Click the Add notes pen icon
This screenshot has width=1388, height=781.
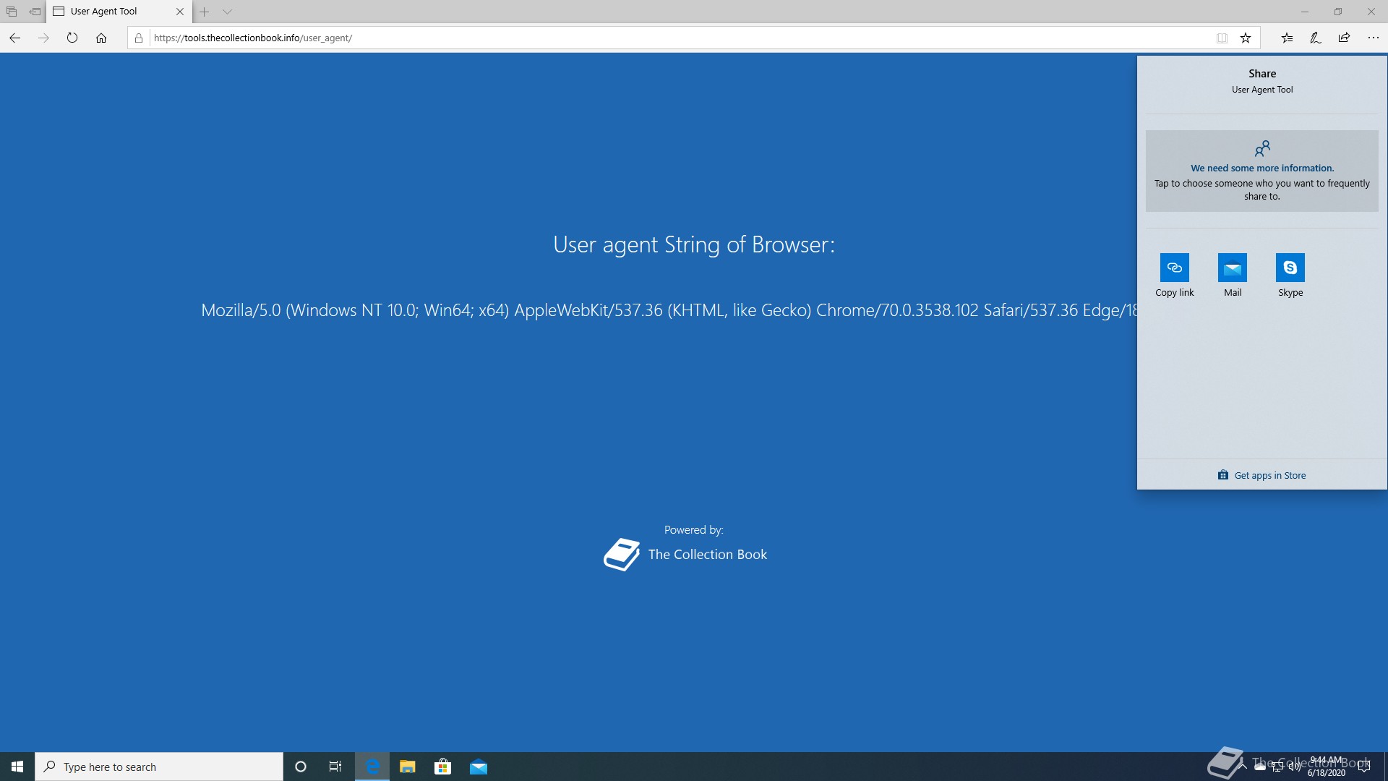pyautogui.click(x=1316, y=38)
